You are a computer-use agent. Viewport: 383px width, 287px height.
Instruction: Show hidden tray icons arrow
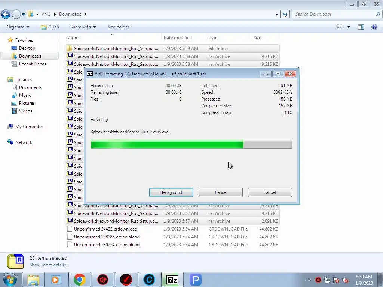pyautogui.click(x=309, y=280)
